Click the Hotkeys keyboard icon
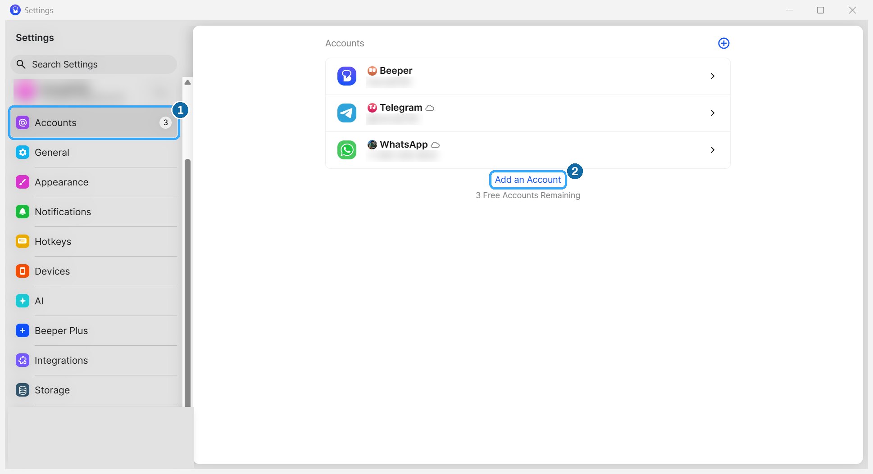Viewport: 873px width, 474px height. point(23,241)
